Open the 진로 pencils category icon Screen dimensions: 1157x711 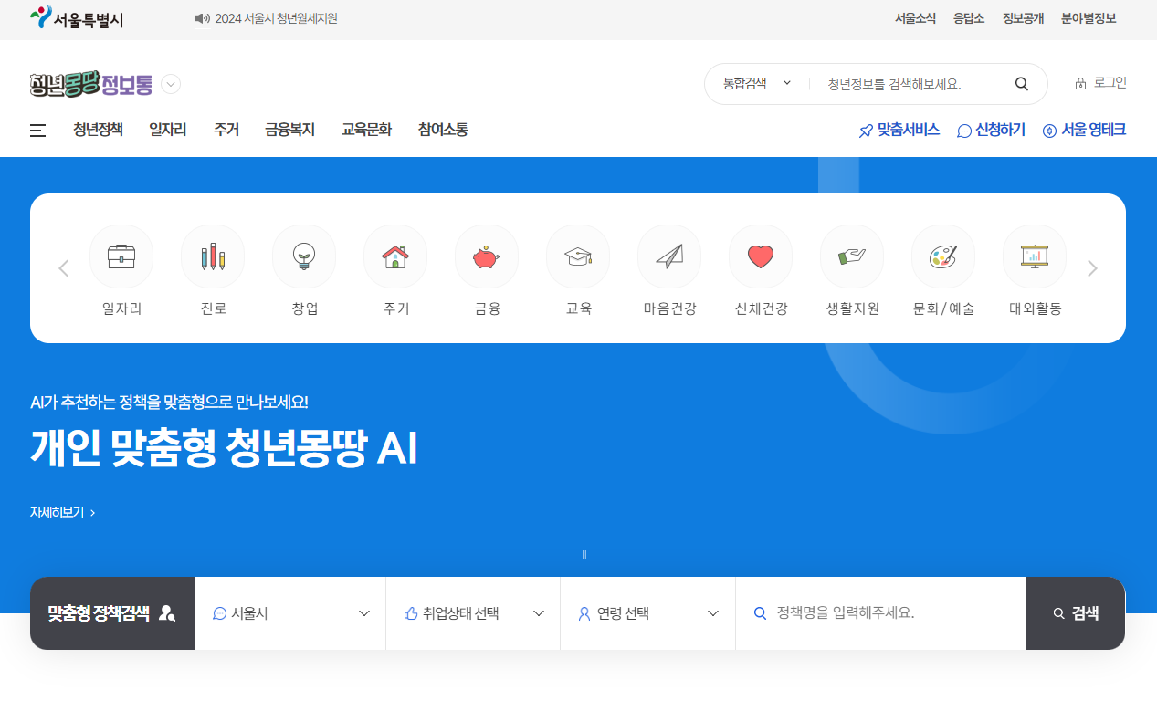[x=213, y=256]
